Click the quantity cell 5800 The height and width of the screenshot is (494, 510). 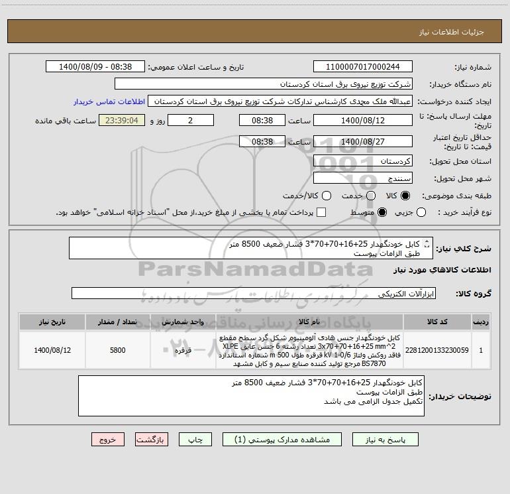[x=117, y=350]
